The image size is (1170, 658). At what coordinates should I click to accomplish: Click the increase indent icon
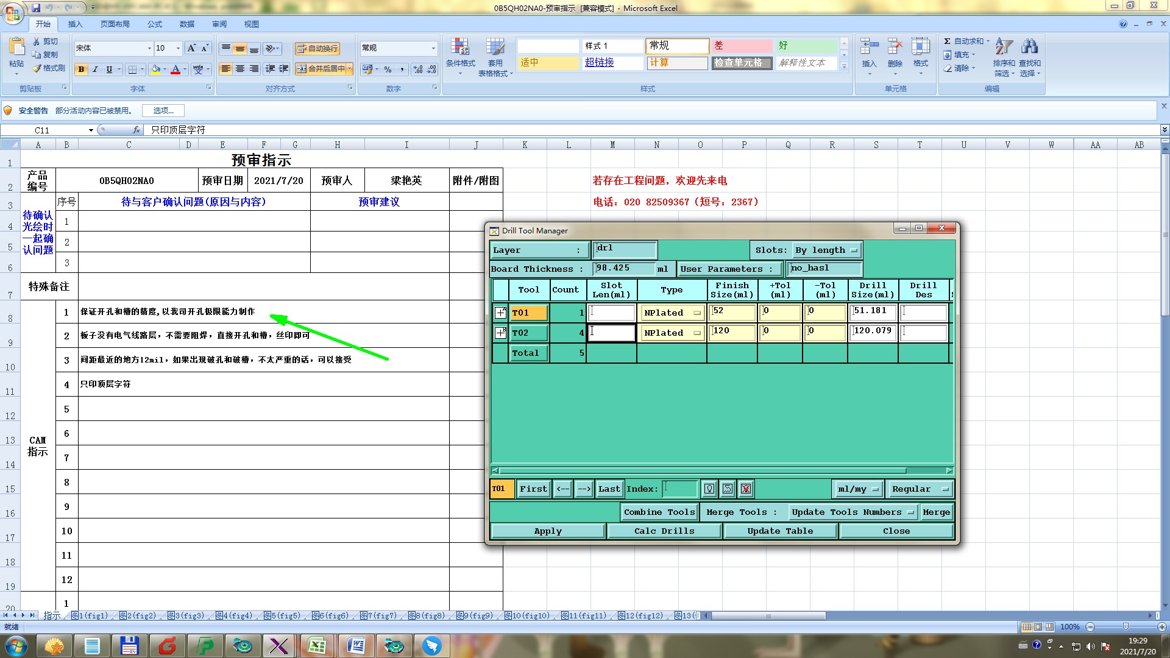tap(284, 69)
